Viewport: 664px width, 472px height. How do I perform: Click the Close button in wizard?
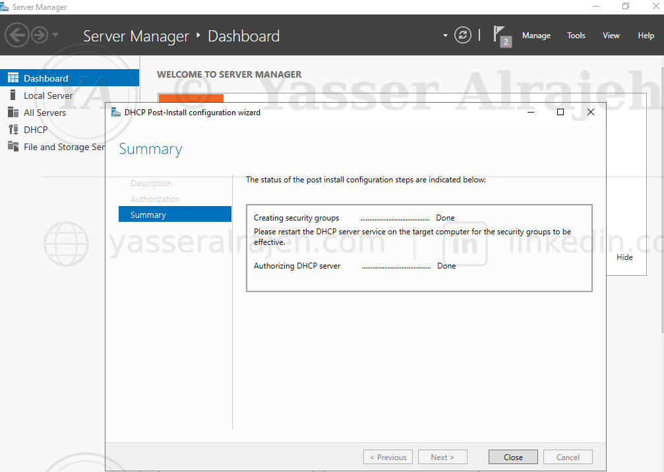(x=513, y=458)
